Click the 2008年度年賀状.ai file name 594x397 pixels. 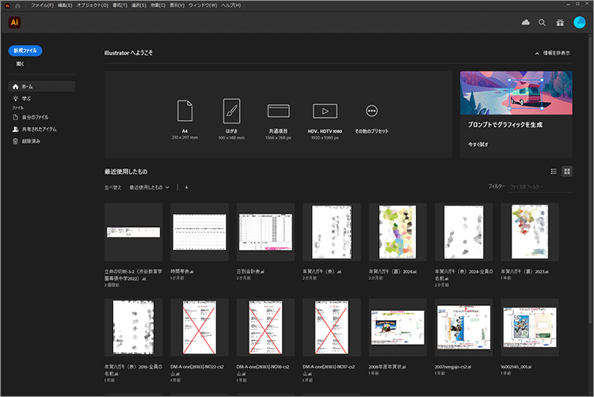pyautogui.click(x=387, y=367)
